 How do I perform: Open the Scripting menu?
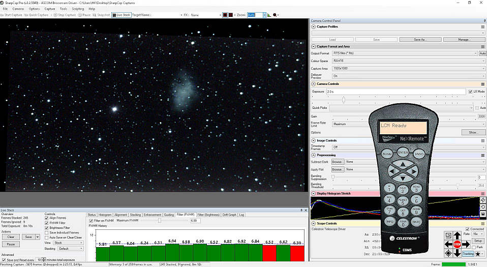tap(78, 9)
